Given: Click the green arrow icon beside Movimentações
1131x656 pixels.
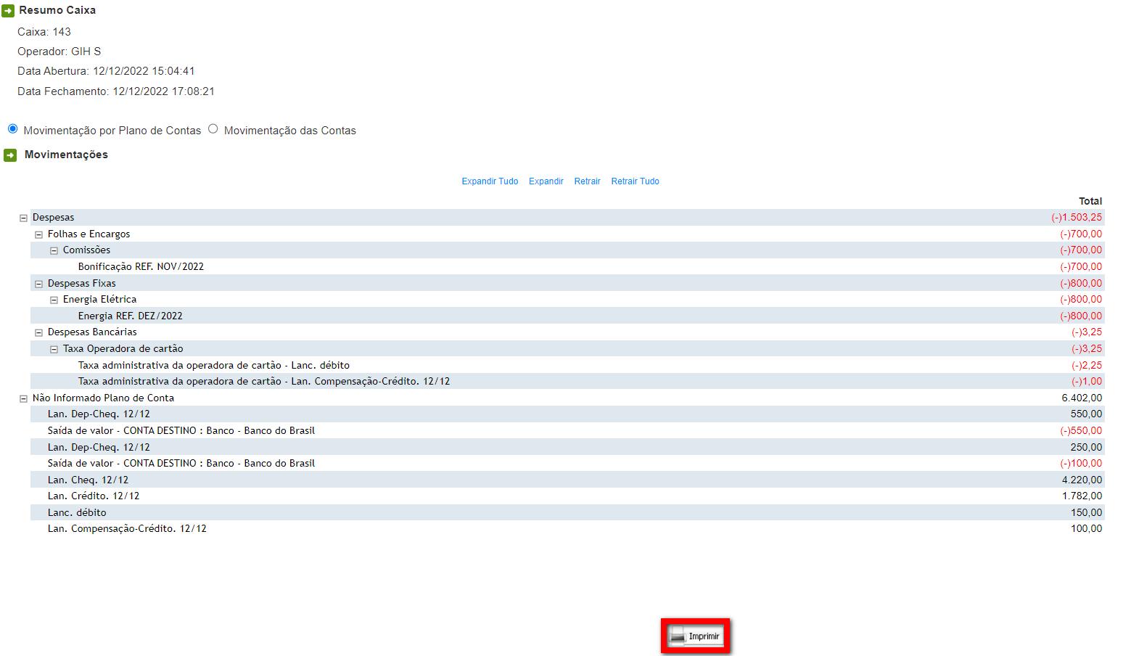Looking at the screenshot, I should point(10,155).
